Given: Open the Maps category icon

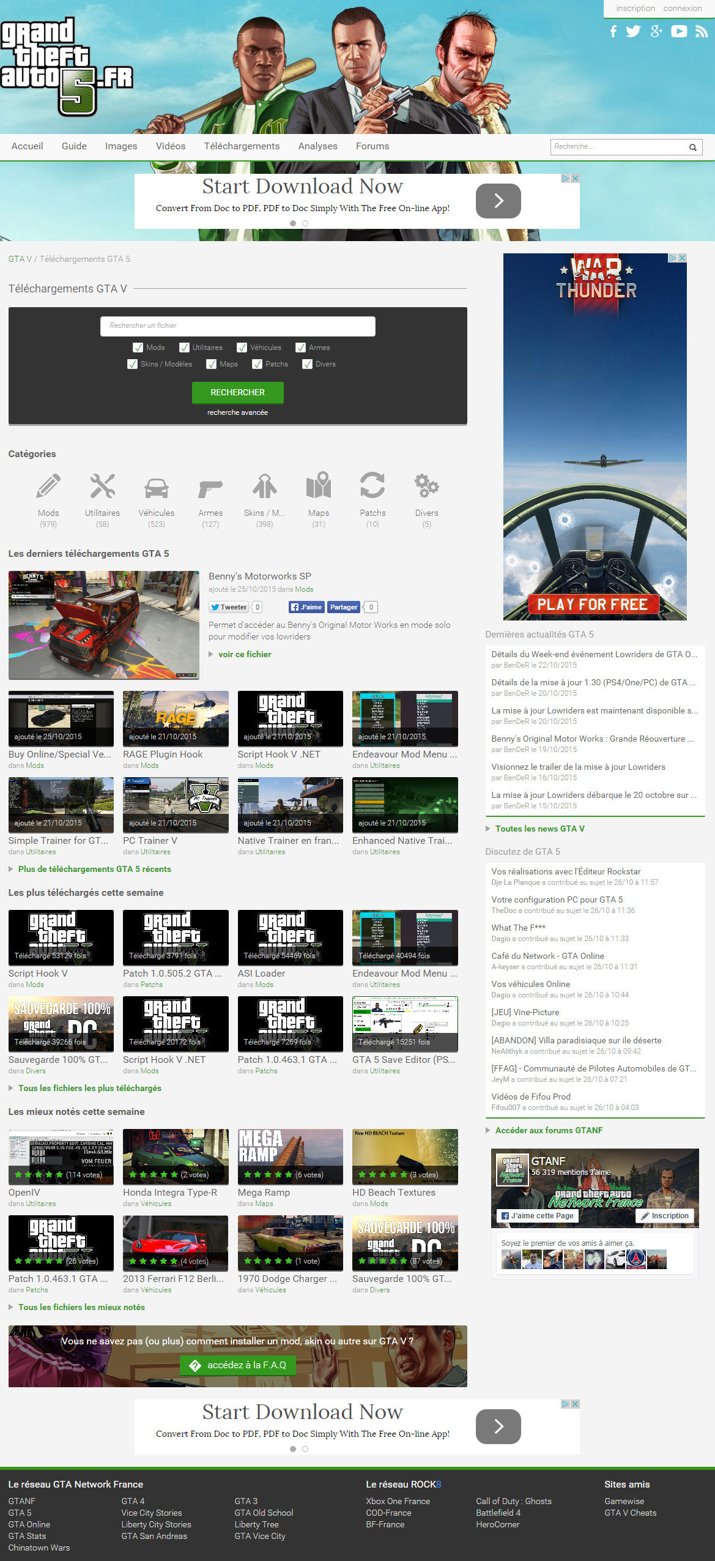Looking at the screenshot, I should click(x=319, y=486).
